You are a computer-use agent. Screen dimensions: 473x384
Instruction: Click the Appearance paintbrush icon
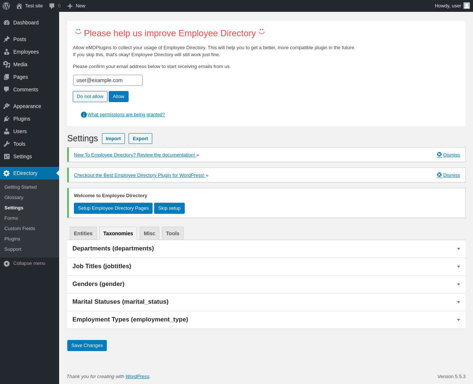click(x=7, y=106)
